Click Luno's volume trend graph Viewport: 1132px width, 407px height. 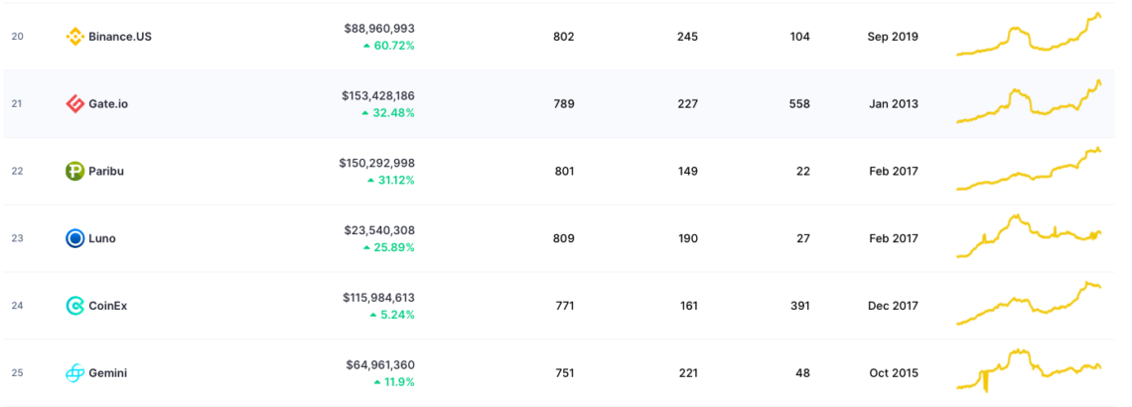click(x=1029, y=236)
